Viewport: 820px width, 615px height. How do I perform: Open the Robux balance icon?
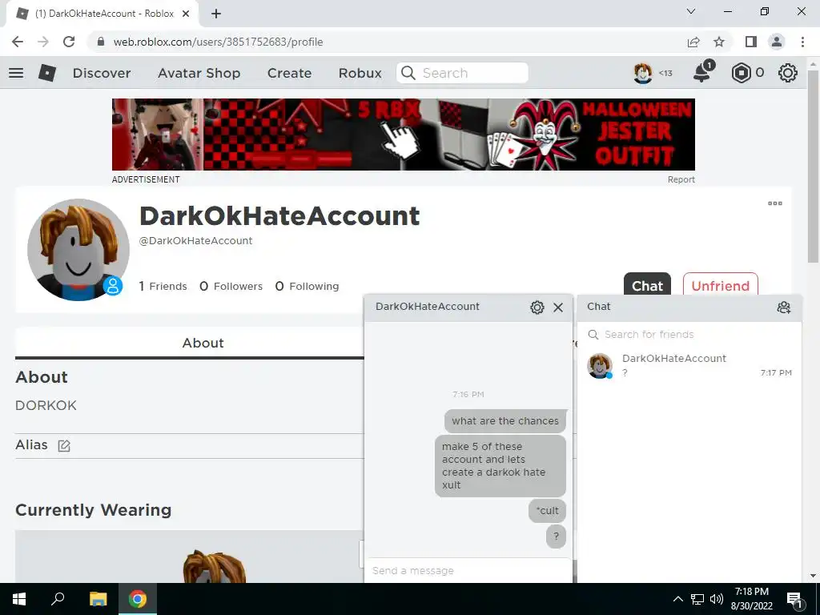click(741, 73)
